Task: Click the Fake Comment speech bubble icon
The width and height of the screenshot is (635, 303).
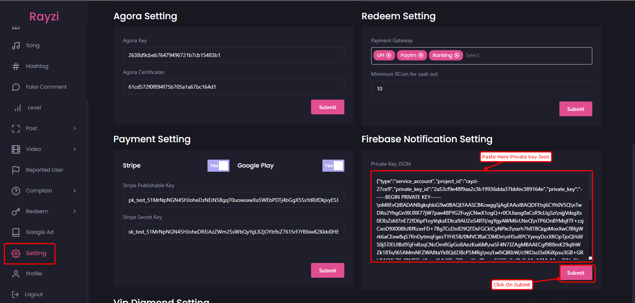Action: (x=16, y=87)
